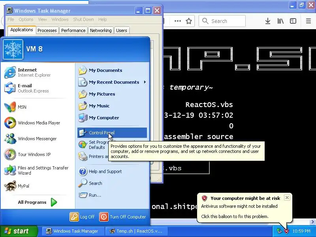Open Task Manager File menu

click(x=11, y=19)
